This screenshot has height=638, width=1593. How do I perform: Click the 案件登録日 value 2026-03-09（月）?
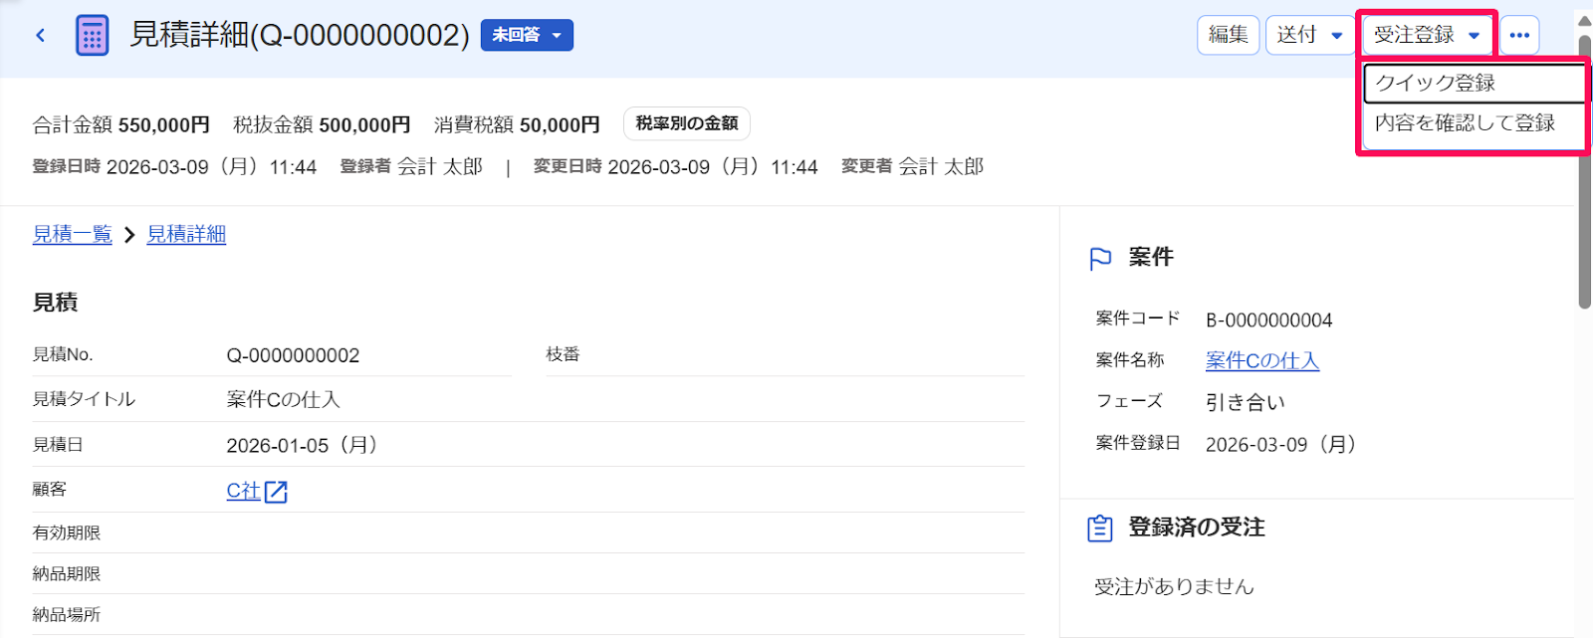[x=1282, y=444]
